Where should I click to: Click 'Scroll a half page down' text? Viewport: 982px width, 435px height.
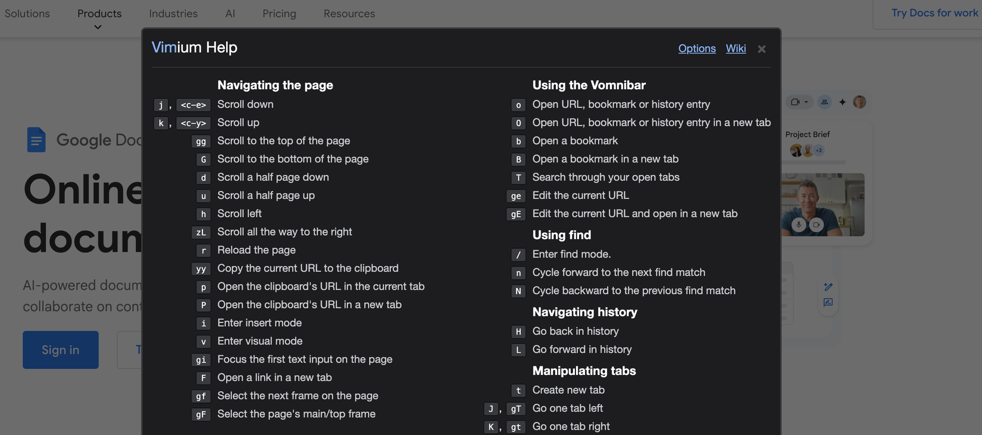click(x=273, y=177)
